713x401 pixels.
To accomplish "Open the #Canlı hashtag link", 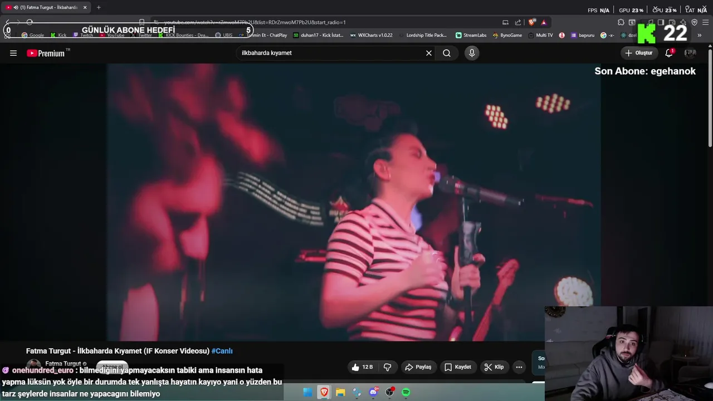I will pyautogui.click(x=222, y=351).
